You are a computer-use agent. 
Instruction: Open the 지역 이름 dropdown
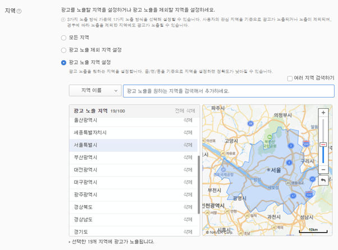click(95, 91)
